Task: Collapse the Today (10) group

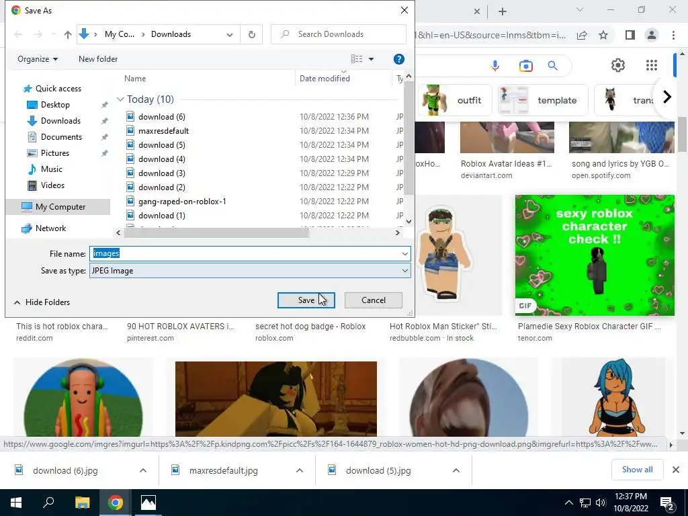Action: pyautogui.click(x=120, y=99)
